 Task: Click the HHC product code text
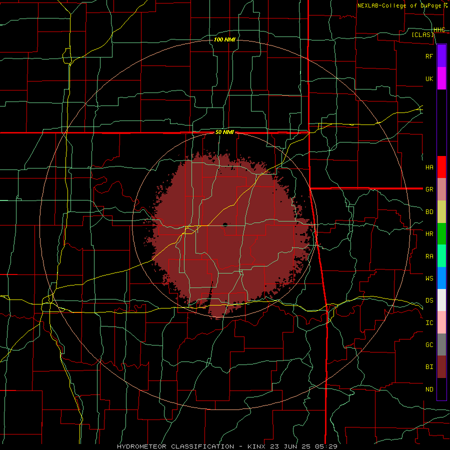tap(439, 30)
